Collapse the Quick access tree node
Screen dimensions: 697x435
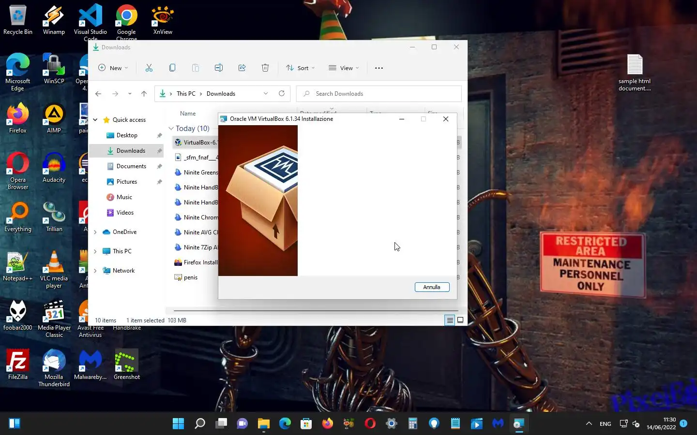95,120
